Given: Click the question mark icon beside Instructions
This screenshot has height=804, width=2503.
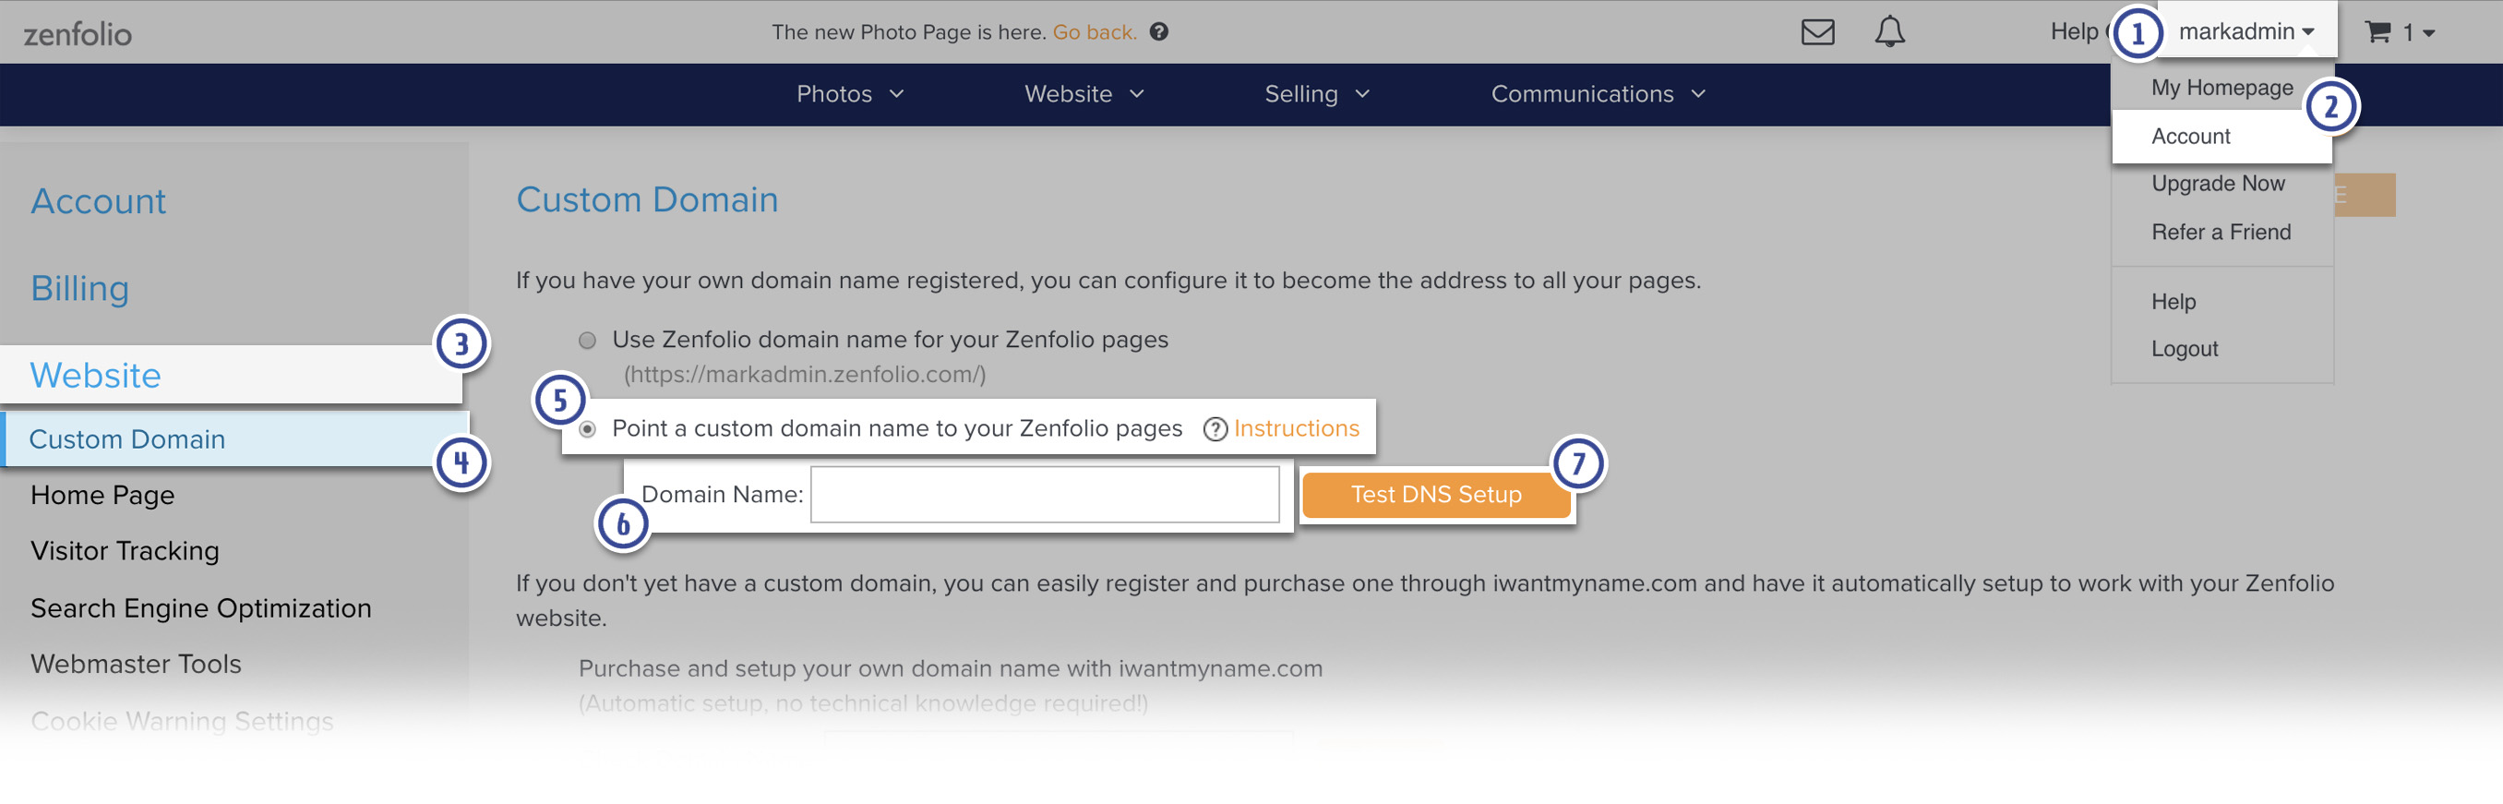Looking at the screenshot, I should click(1215, 428).
